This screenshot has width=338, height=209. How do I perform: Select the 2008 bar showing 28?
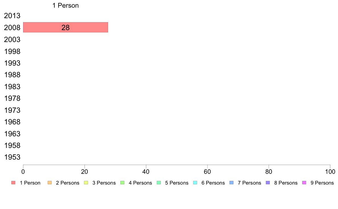point(65,27)
